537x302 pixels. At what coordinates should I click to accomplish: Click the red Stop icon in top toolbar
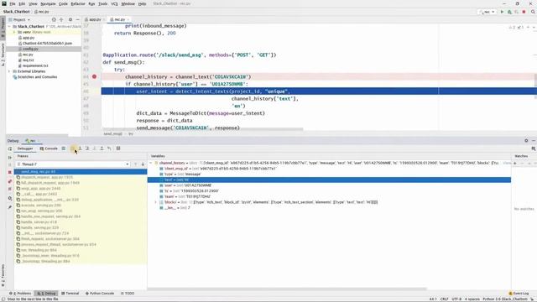pyautogui.click(x=524, y=12)
